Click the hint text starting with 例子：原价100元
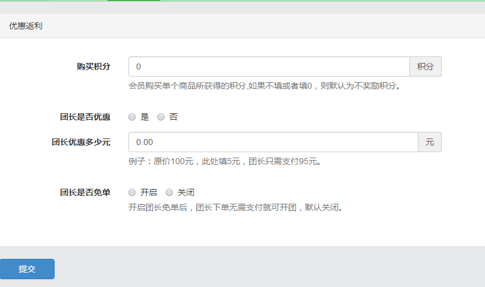Screen dimensions: 485x287 click(x=225, y=161)
